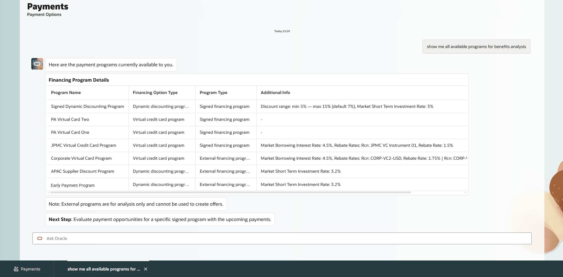
Task: Click the Payments page heading
Action: click(x=48, y=6)
